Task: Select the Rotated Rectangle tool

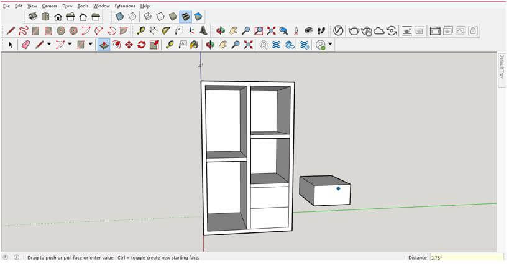Action: tap(48, 31)
